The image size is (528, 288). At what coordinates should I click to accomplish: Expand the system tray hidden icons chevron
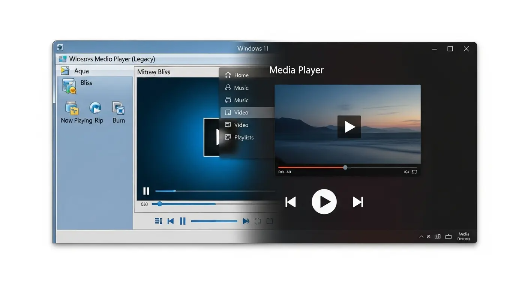click(x=421, y=237)
